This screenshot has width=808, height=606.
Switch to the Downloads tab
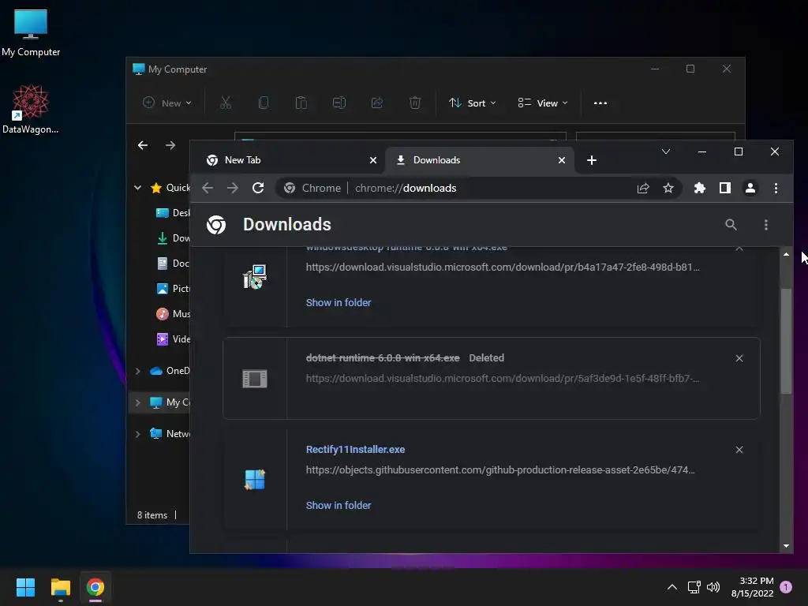point(479,160)
